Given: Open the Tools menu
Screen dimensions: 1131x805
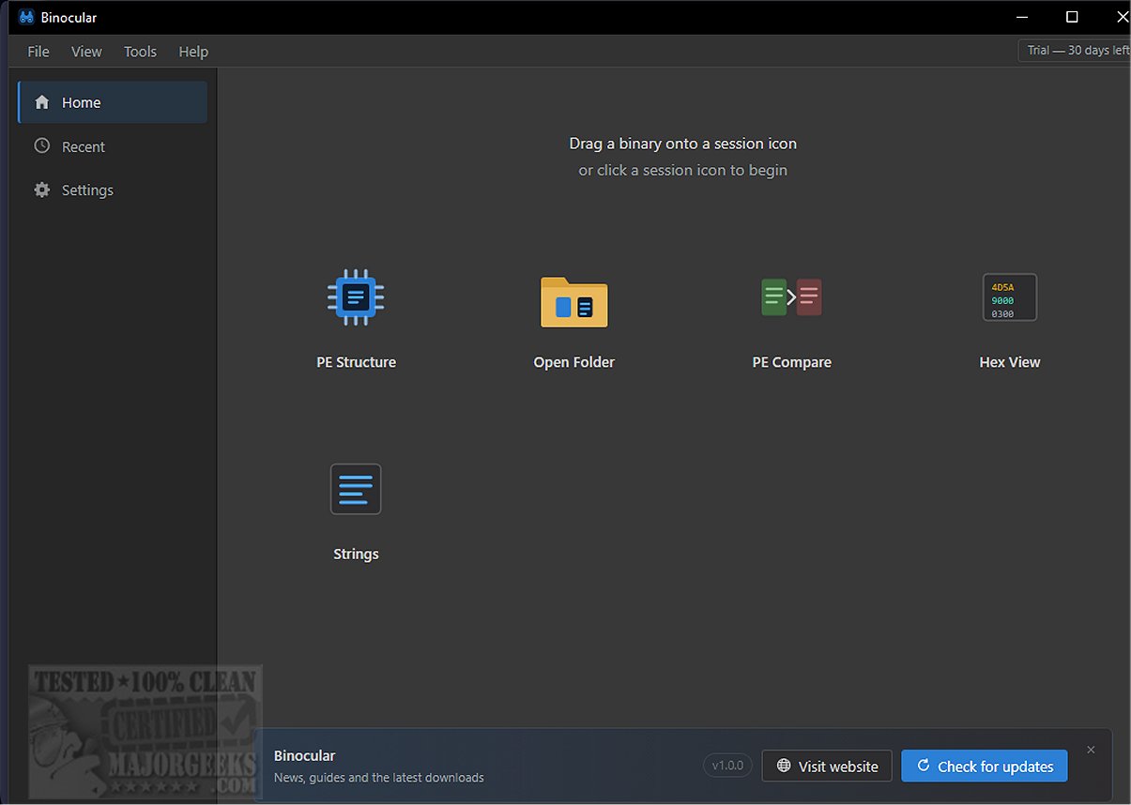Looking at the screenshot, I should pyautogui.click(x=140, y=52).
